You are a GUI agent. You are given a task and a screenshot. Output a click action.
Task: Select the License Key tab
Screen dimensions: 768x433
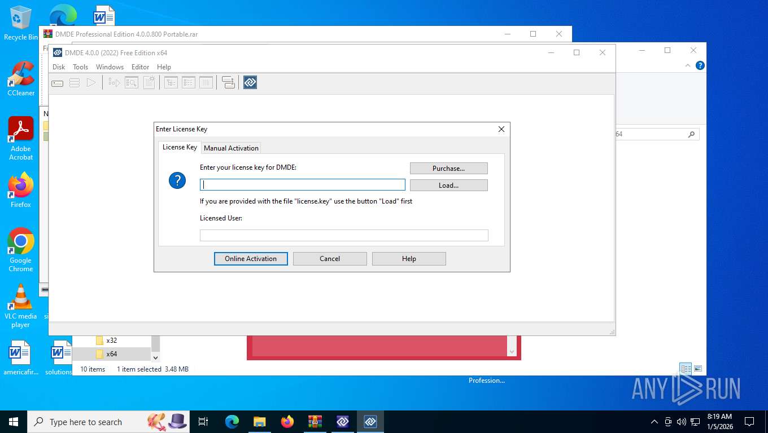point(180,147)
